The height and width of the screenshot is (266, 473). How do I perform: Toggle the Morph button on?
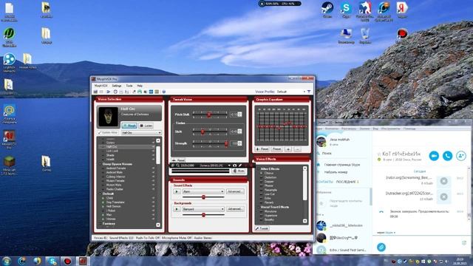129,126
